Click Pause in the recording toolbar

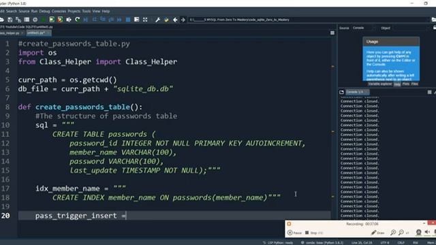294,233
